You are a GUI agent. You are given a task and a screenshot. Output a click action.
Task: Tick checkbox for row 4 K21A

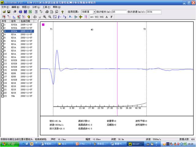[x=2, y=35]
